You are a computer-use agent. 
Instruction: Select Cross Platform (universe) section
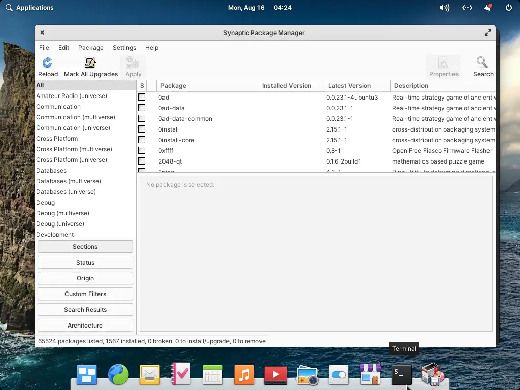85,160
